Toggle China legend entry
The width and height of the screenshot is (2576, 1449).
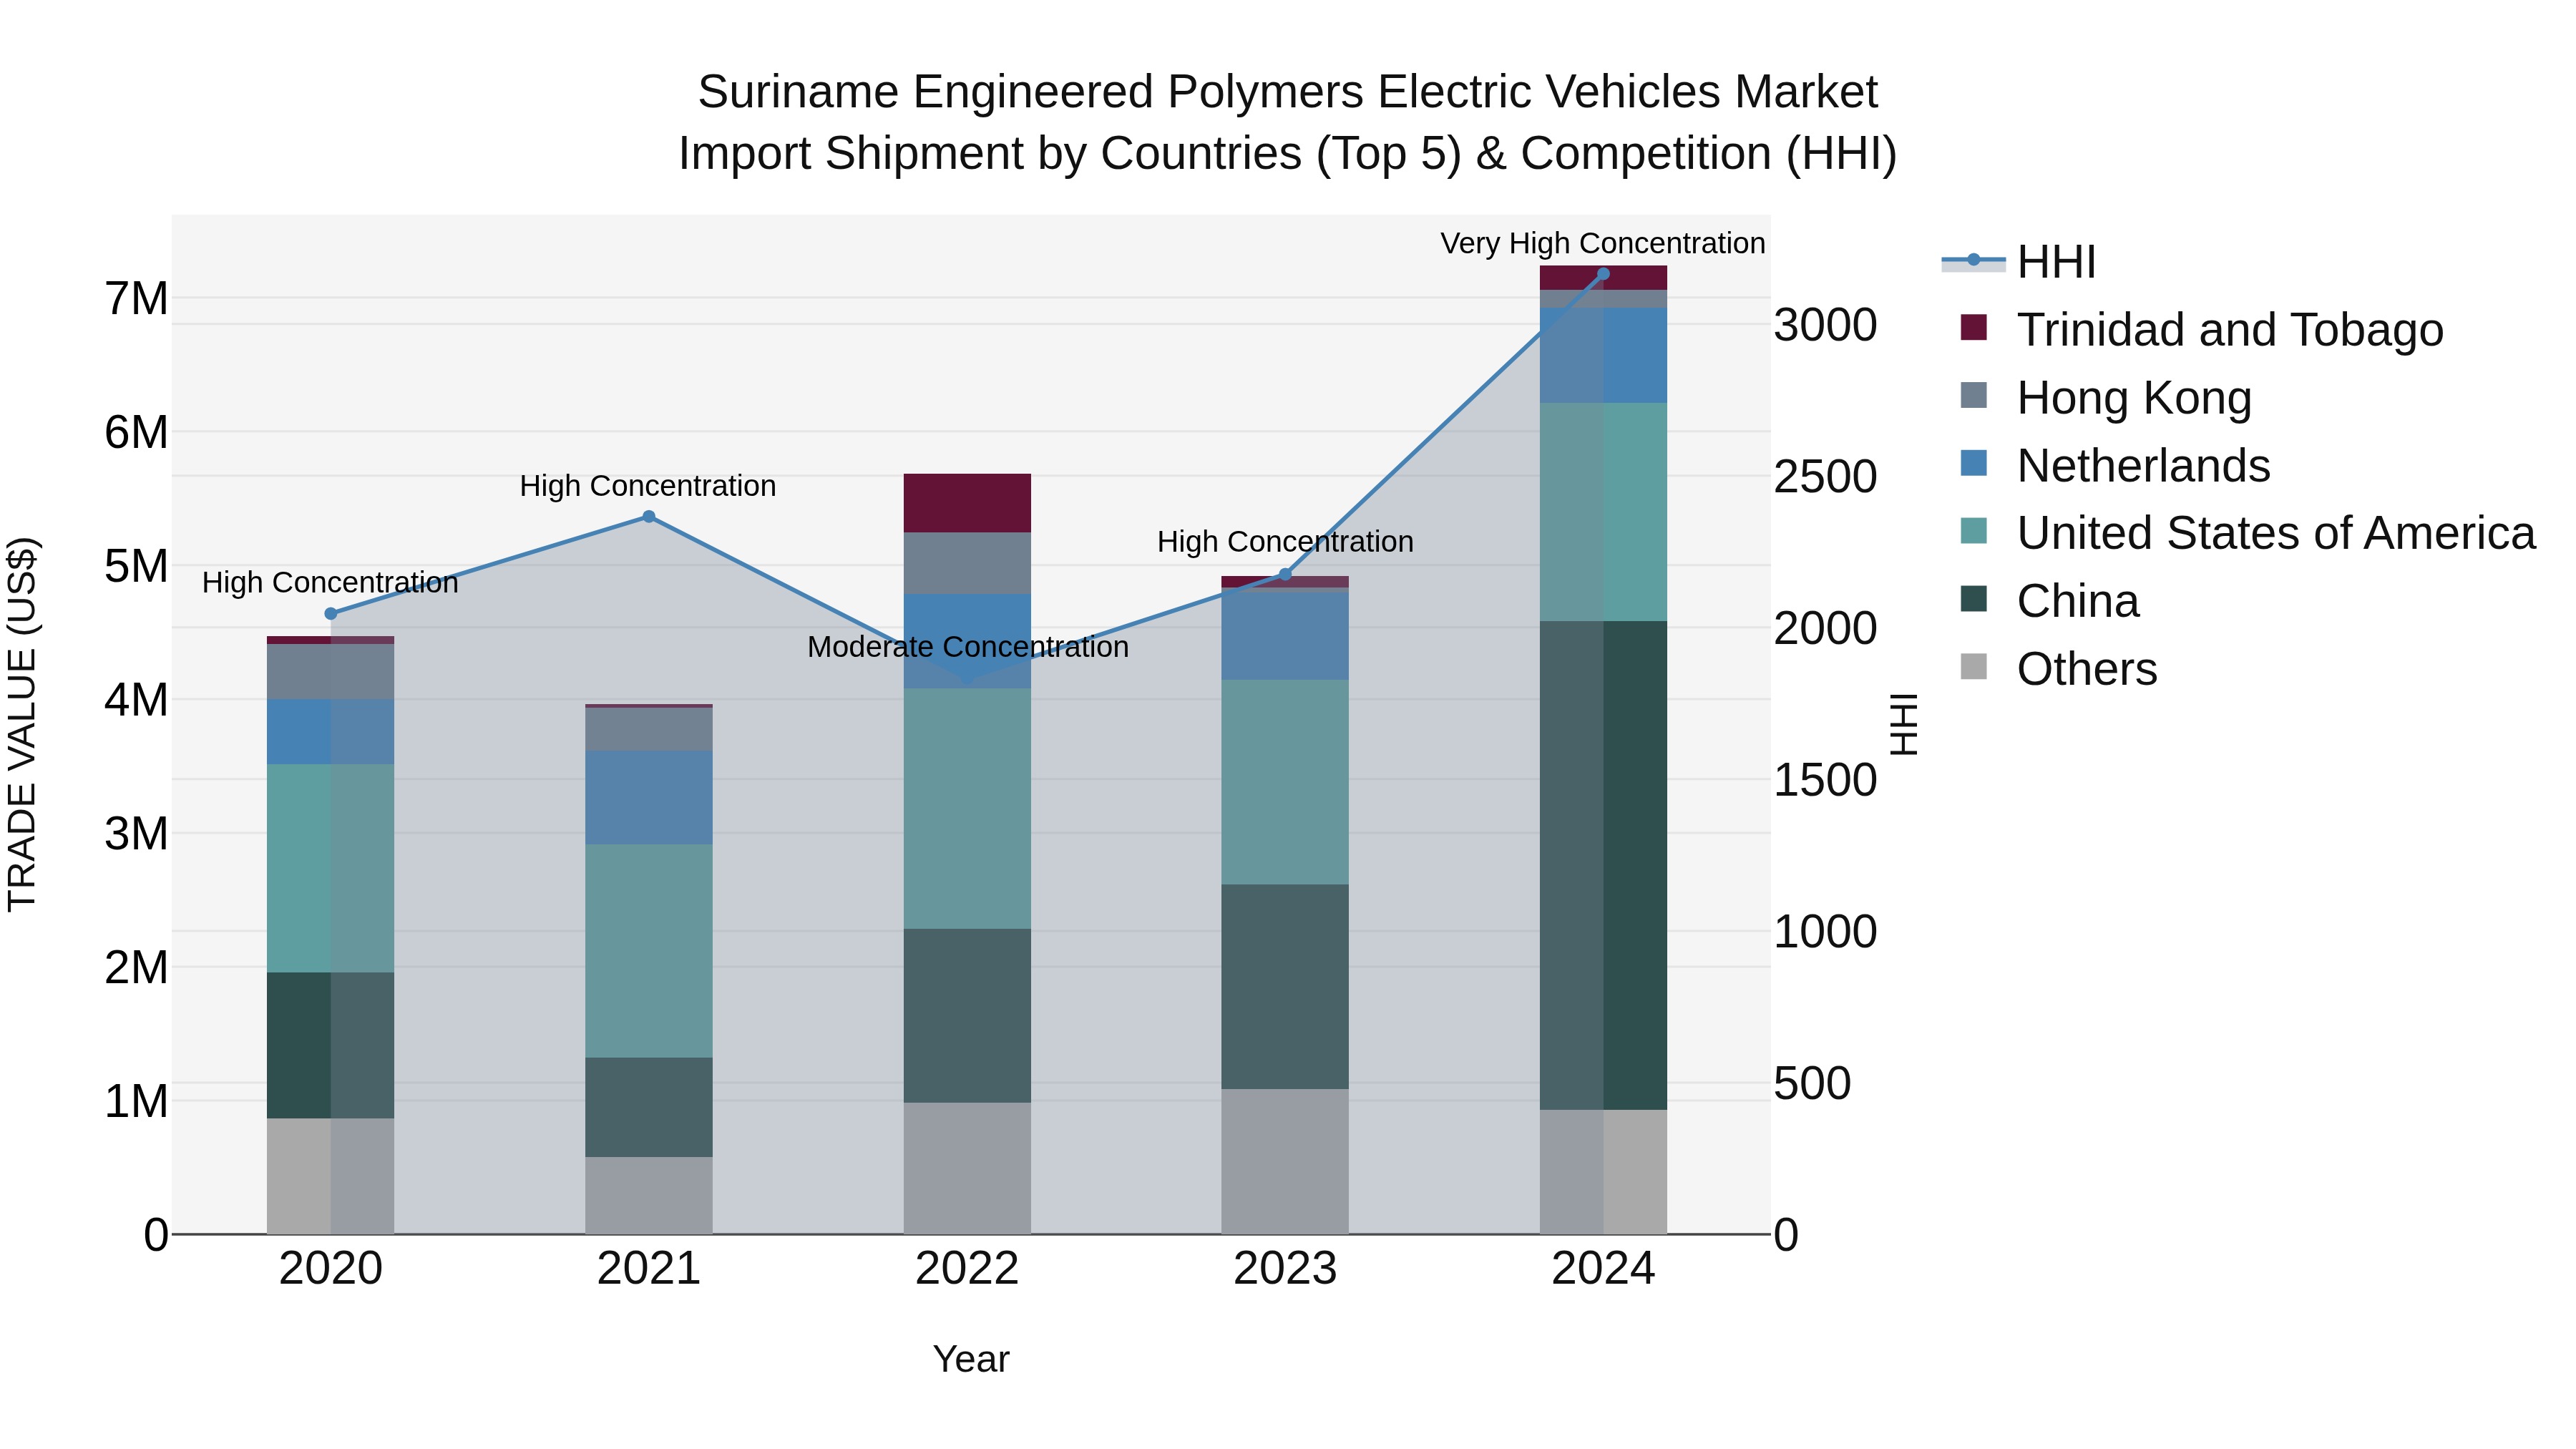2050,601
